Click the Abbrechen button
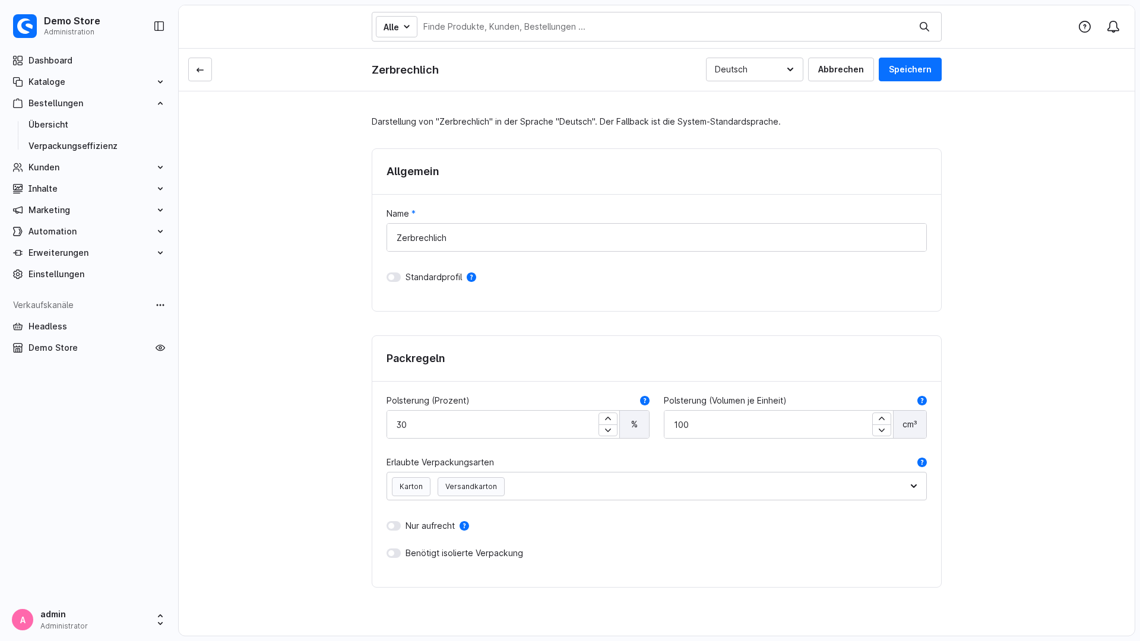This screenshot has height=641, width=1140. [841, 69]
